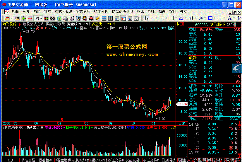
Task: Select the octagon shape tool
Action: [220, 18]
